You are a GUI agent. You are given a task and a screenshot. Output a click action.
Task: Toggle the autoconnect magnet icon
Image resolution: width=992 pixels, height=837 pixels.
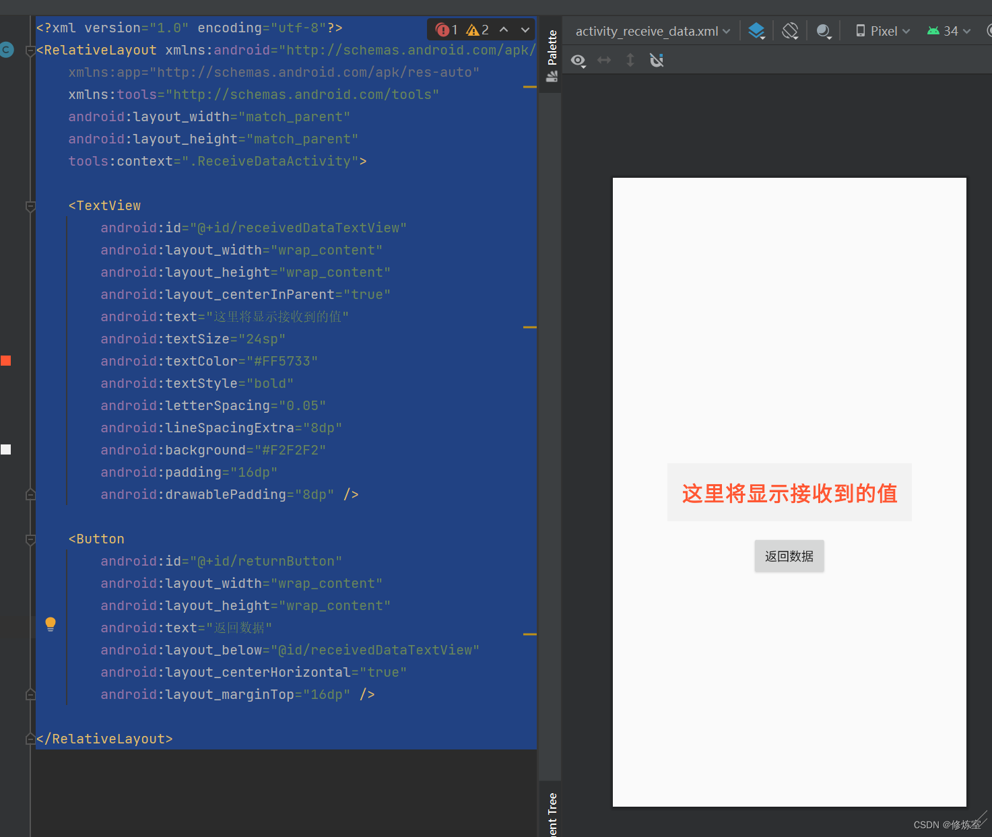[657, 60]
